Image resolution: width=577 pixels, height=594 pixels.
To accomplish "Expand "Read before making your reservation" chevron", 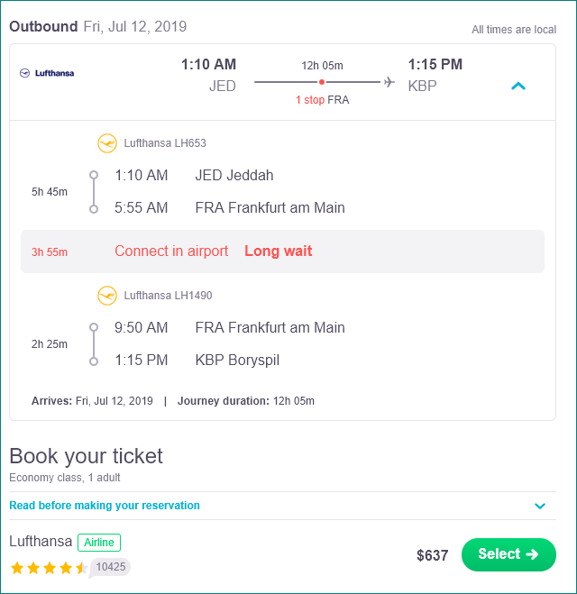I will pyautogui.click(x=539, y=506).
